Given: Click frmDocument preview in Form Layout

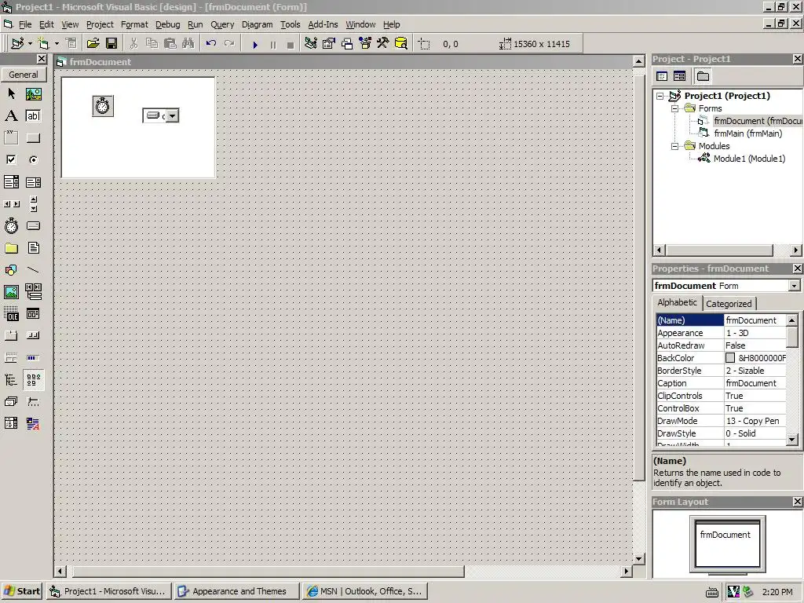Looking at the screenshot, I should click(727, 543).
